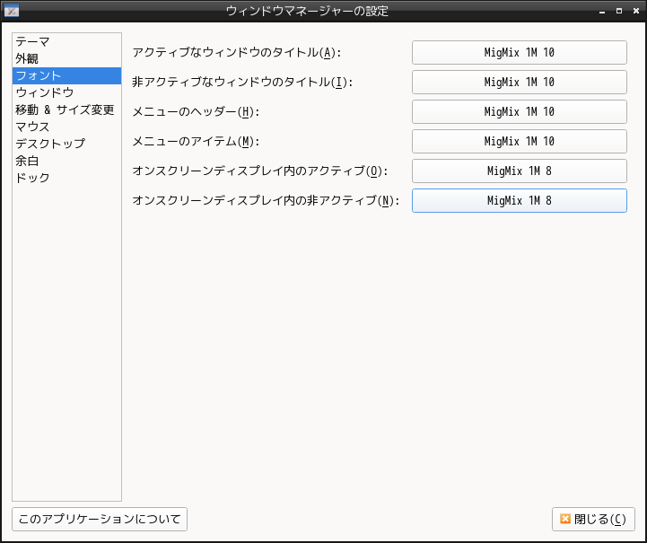647x543 pixels.
Task: Open 移動 & サイズ変更 settings
Action: tap(65, 109)
